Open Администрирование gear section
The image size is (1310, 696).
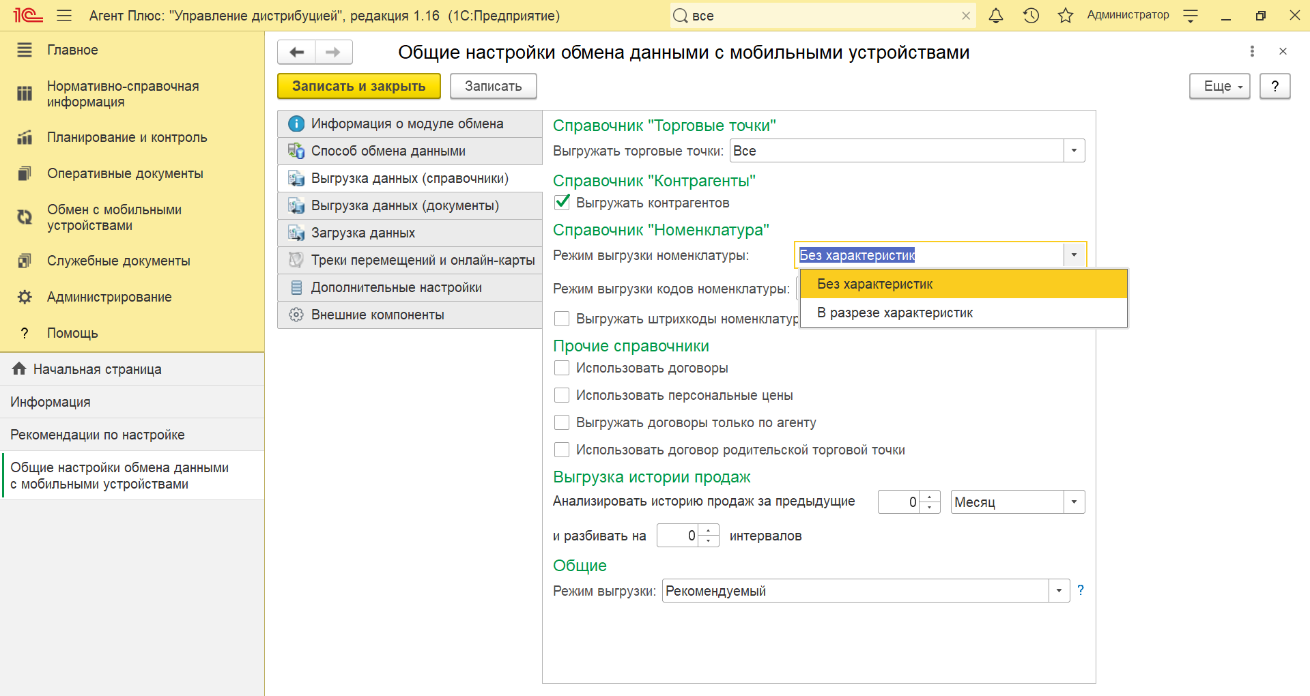click(109, 297)
